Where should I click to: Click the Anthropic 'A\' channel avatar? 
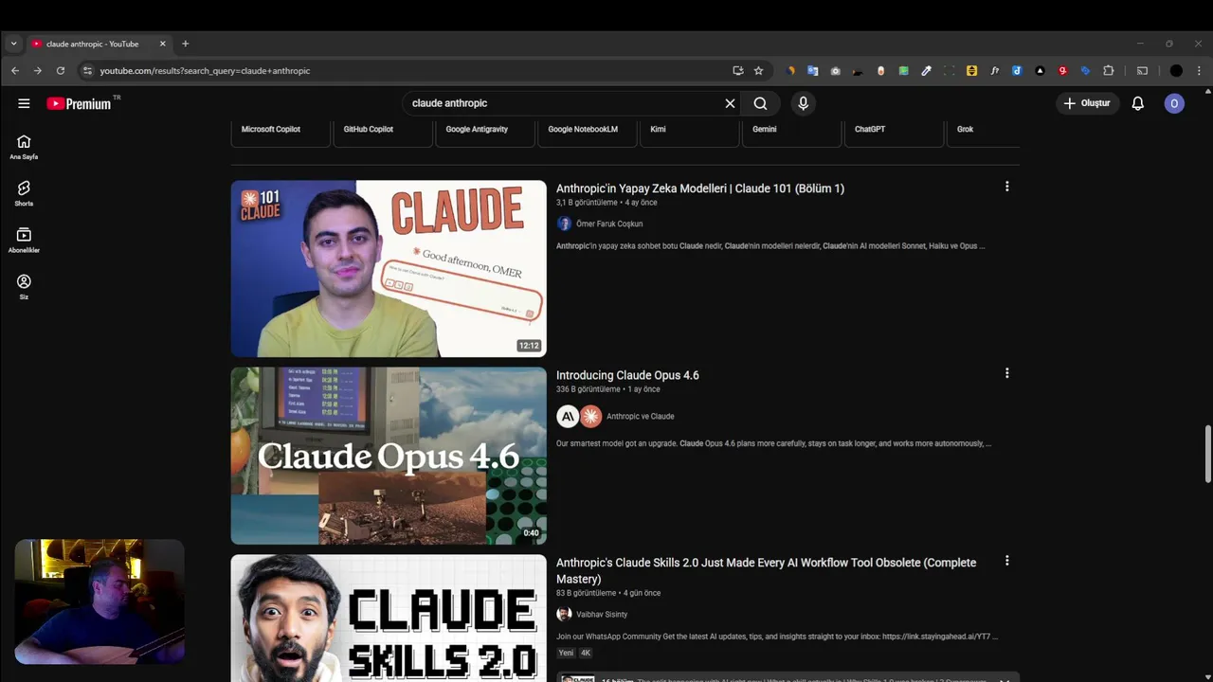pos(568,416)
